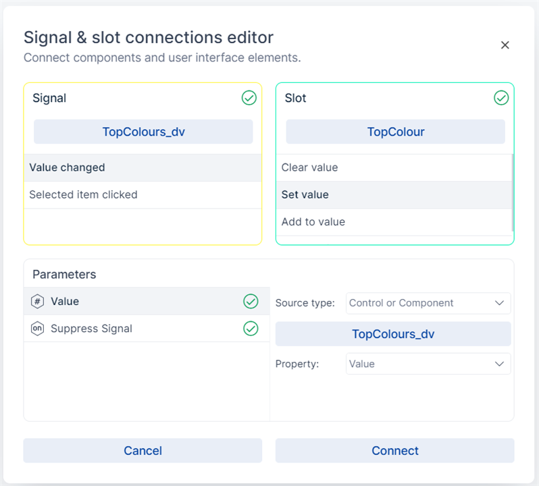539x486 pixels.
Task: Expand the Property dropdown arrow
Action: (499, 364)
